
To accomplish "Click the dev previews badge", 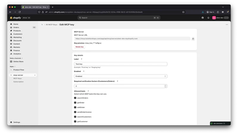I will [220, 123].
